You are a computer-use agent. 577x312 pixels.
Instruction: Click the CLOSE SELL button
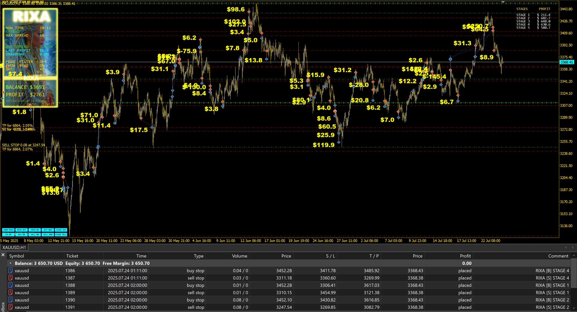61,235
